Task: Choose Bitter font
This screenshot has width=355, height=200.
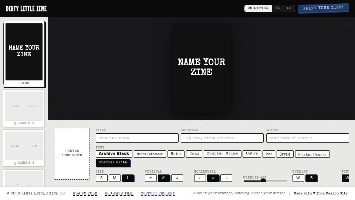Action: pos(176,154)
